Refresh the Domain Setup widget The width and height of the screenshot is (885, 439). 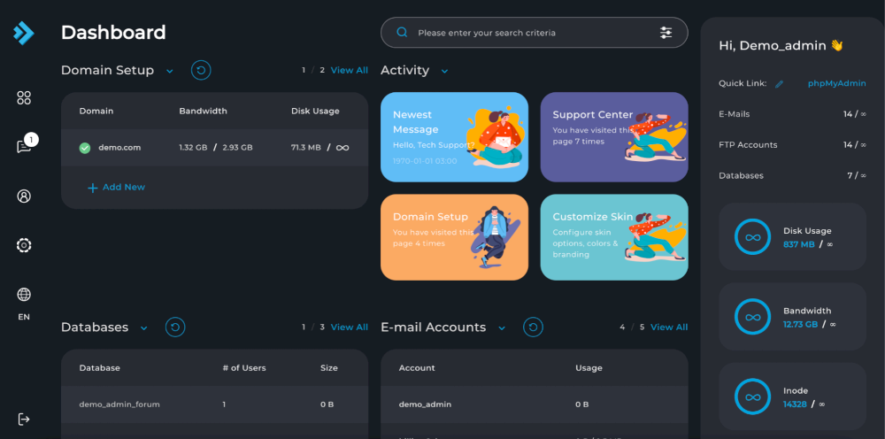201,70
